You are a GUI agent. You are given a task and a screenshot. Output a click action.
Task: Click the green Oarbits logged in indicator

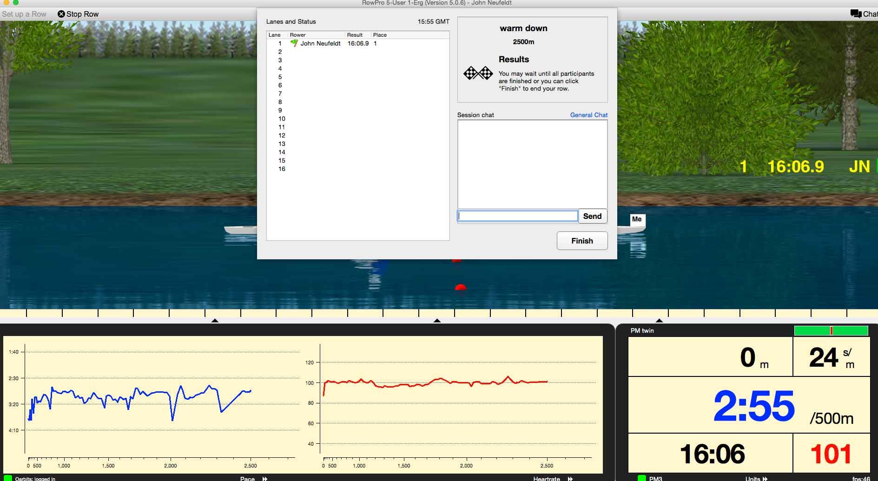click(x=8, y=478)
